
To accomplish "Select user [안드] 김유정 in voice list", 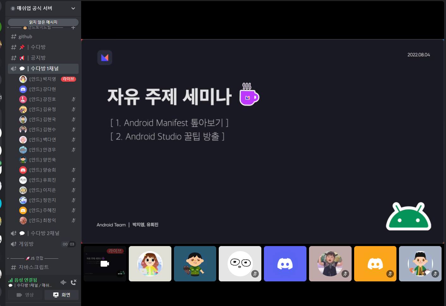I will coord(48,109).
